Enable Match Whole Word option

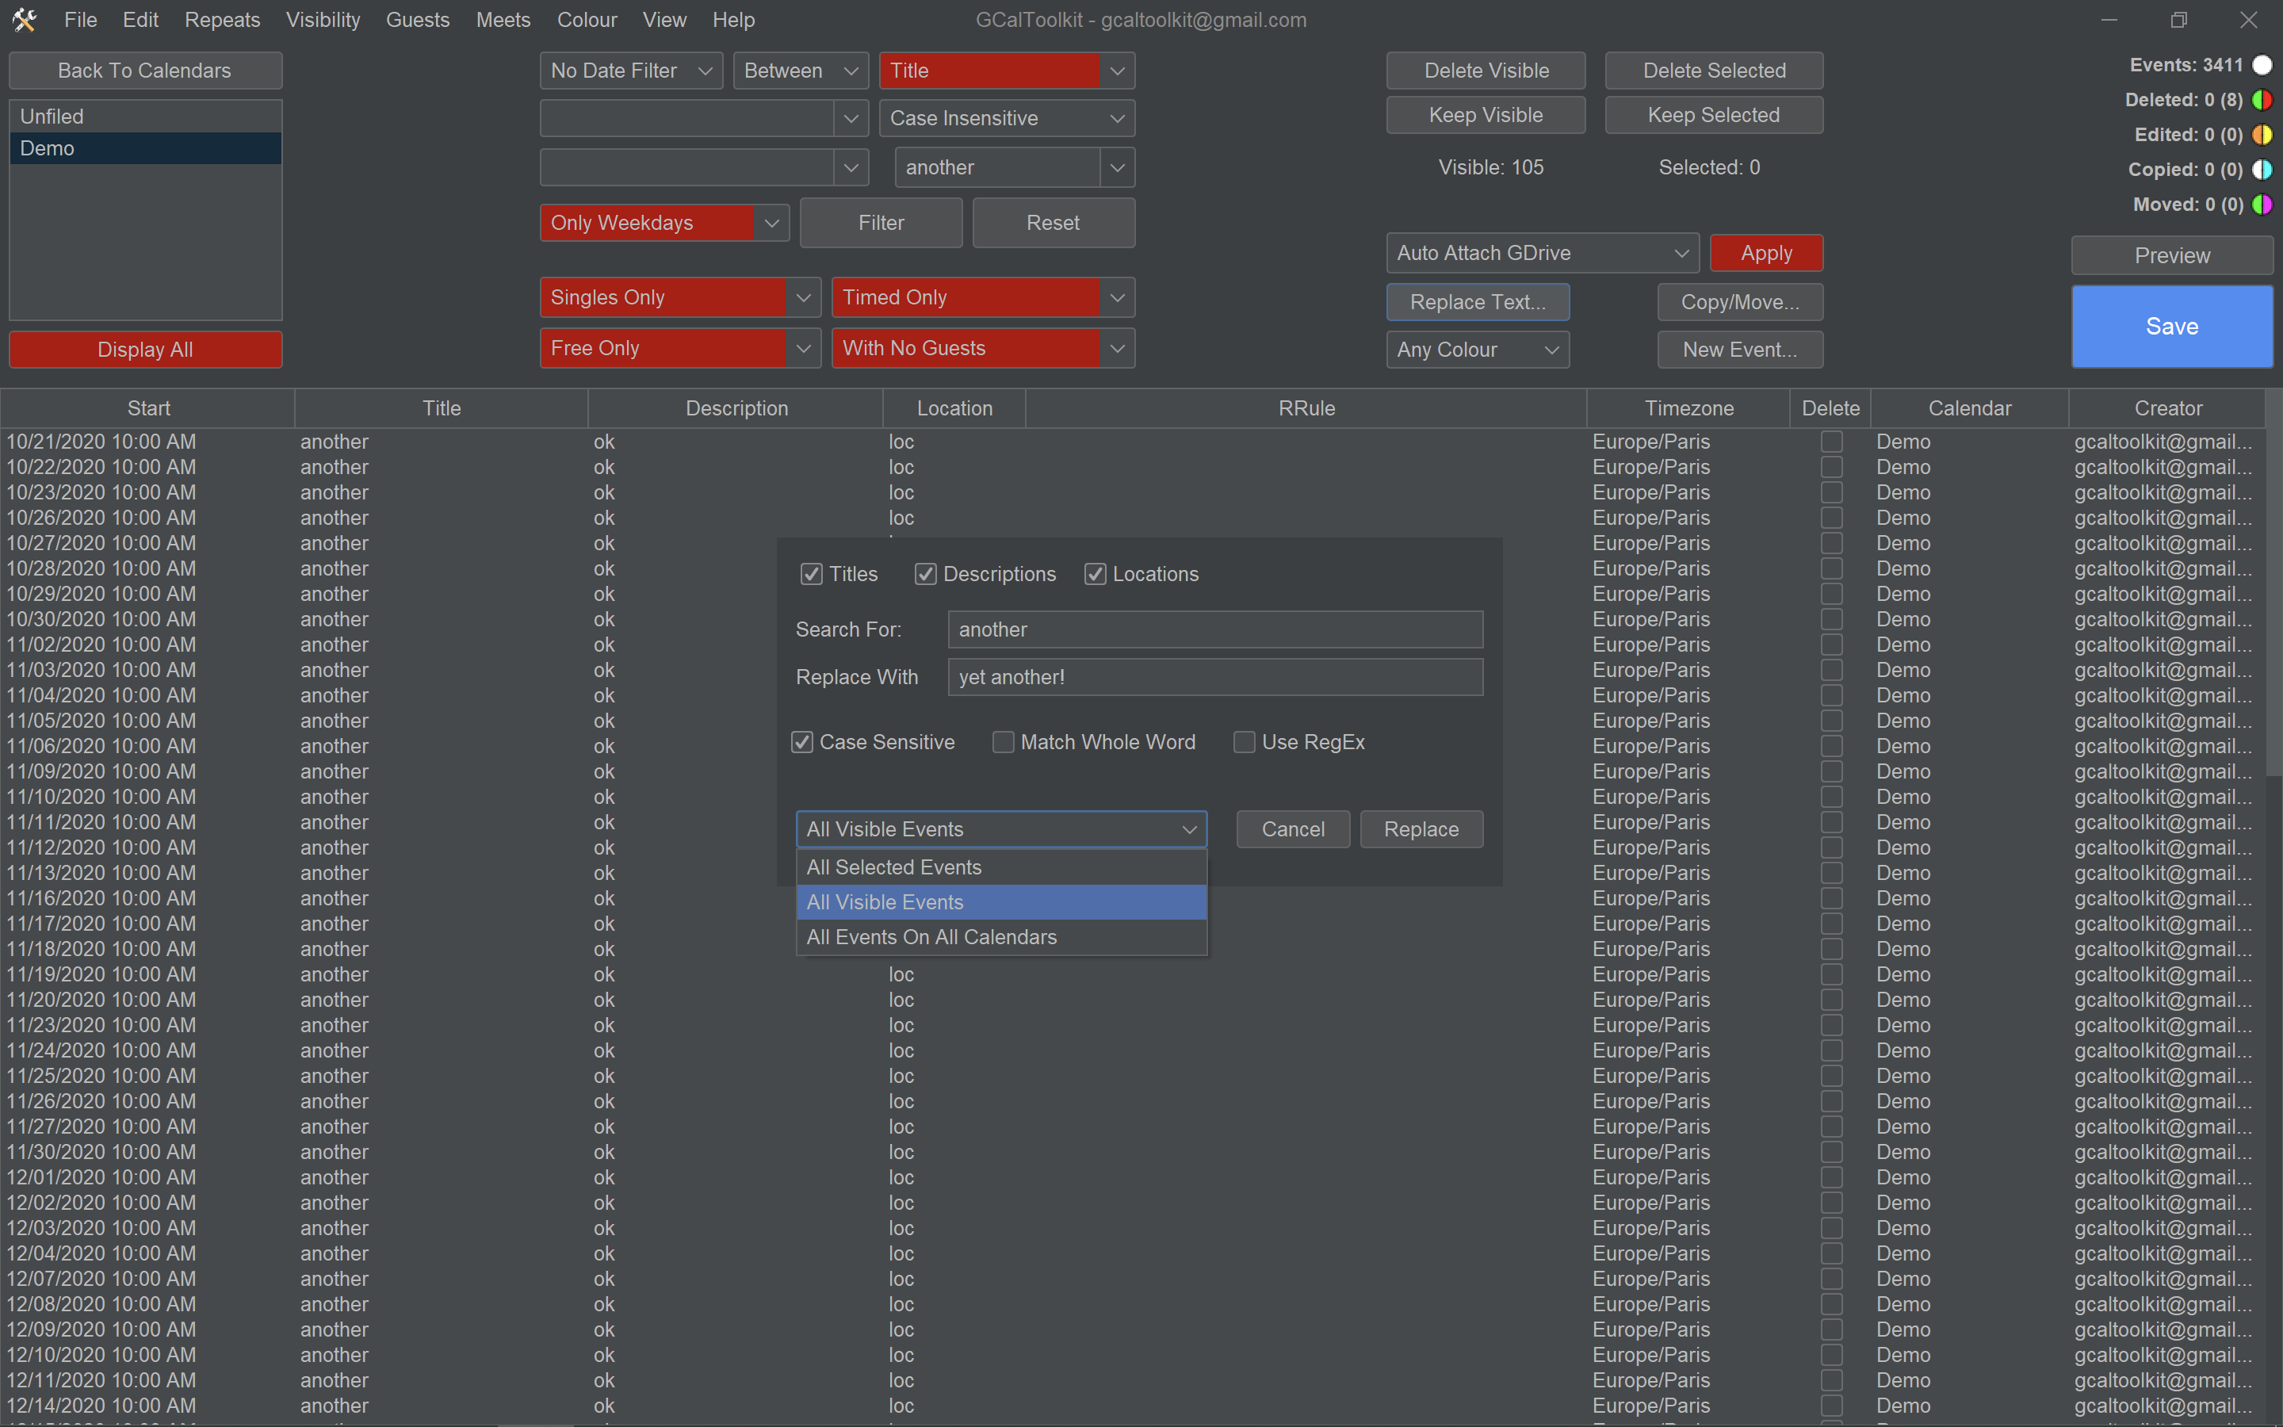[x=1002, y=742]
